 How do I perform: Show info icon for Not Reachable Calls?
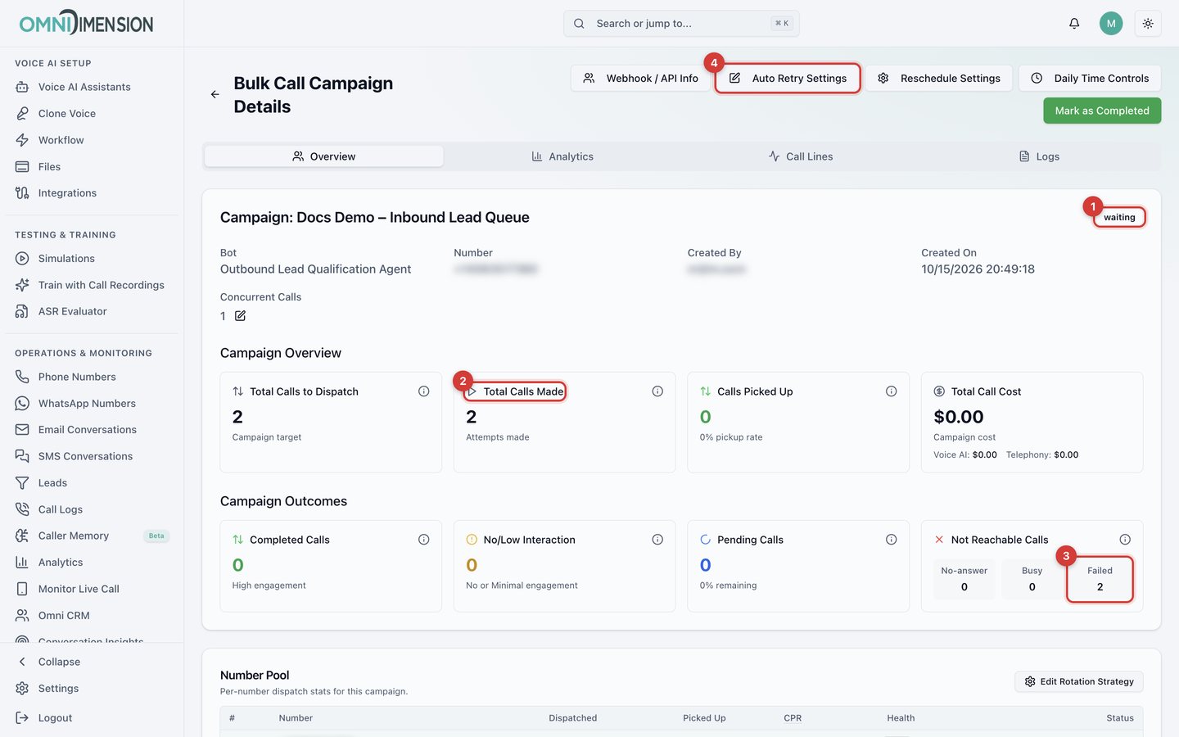coord(1125,540)
